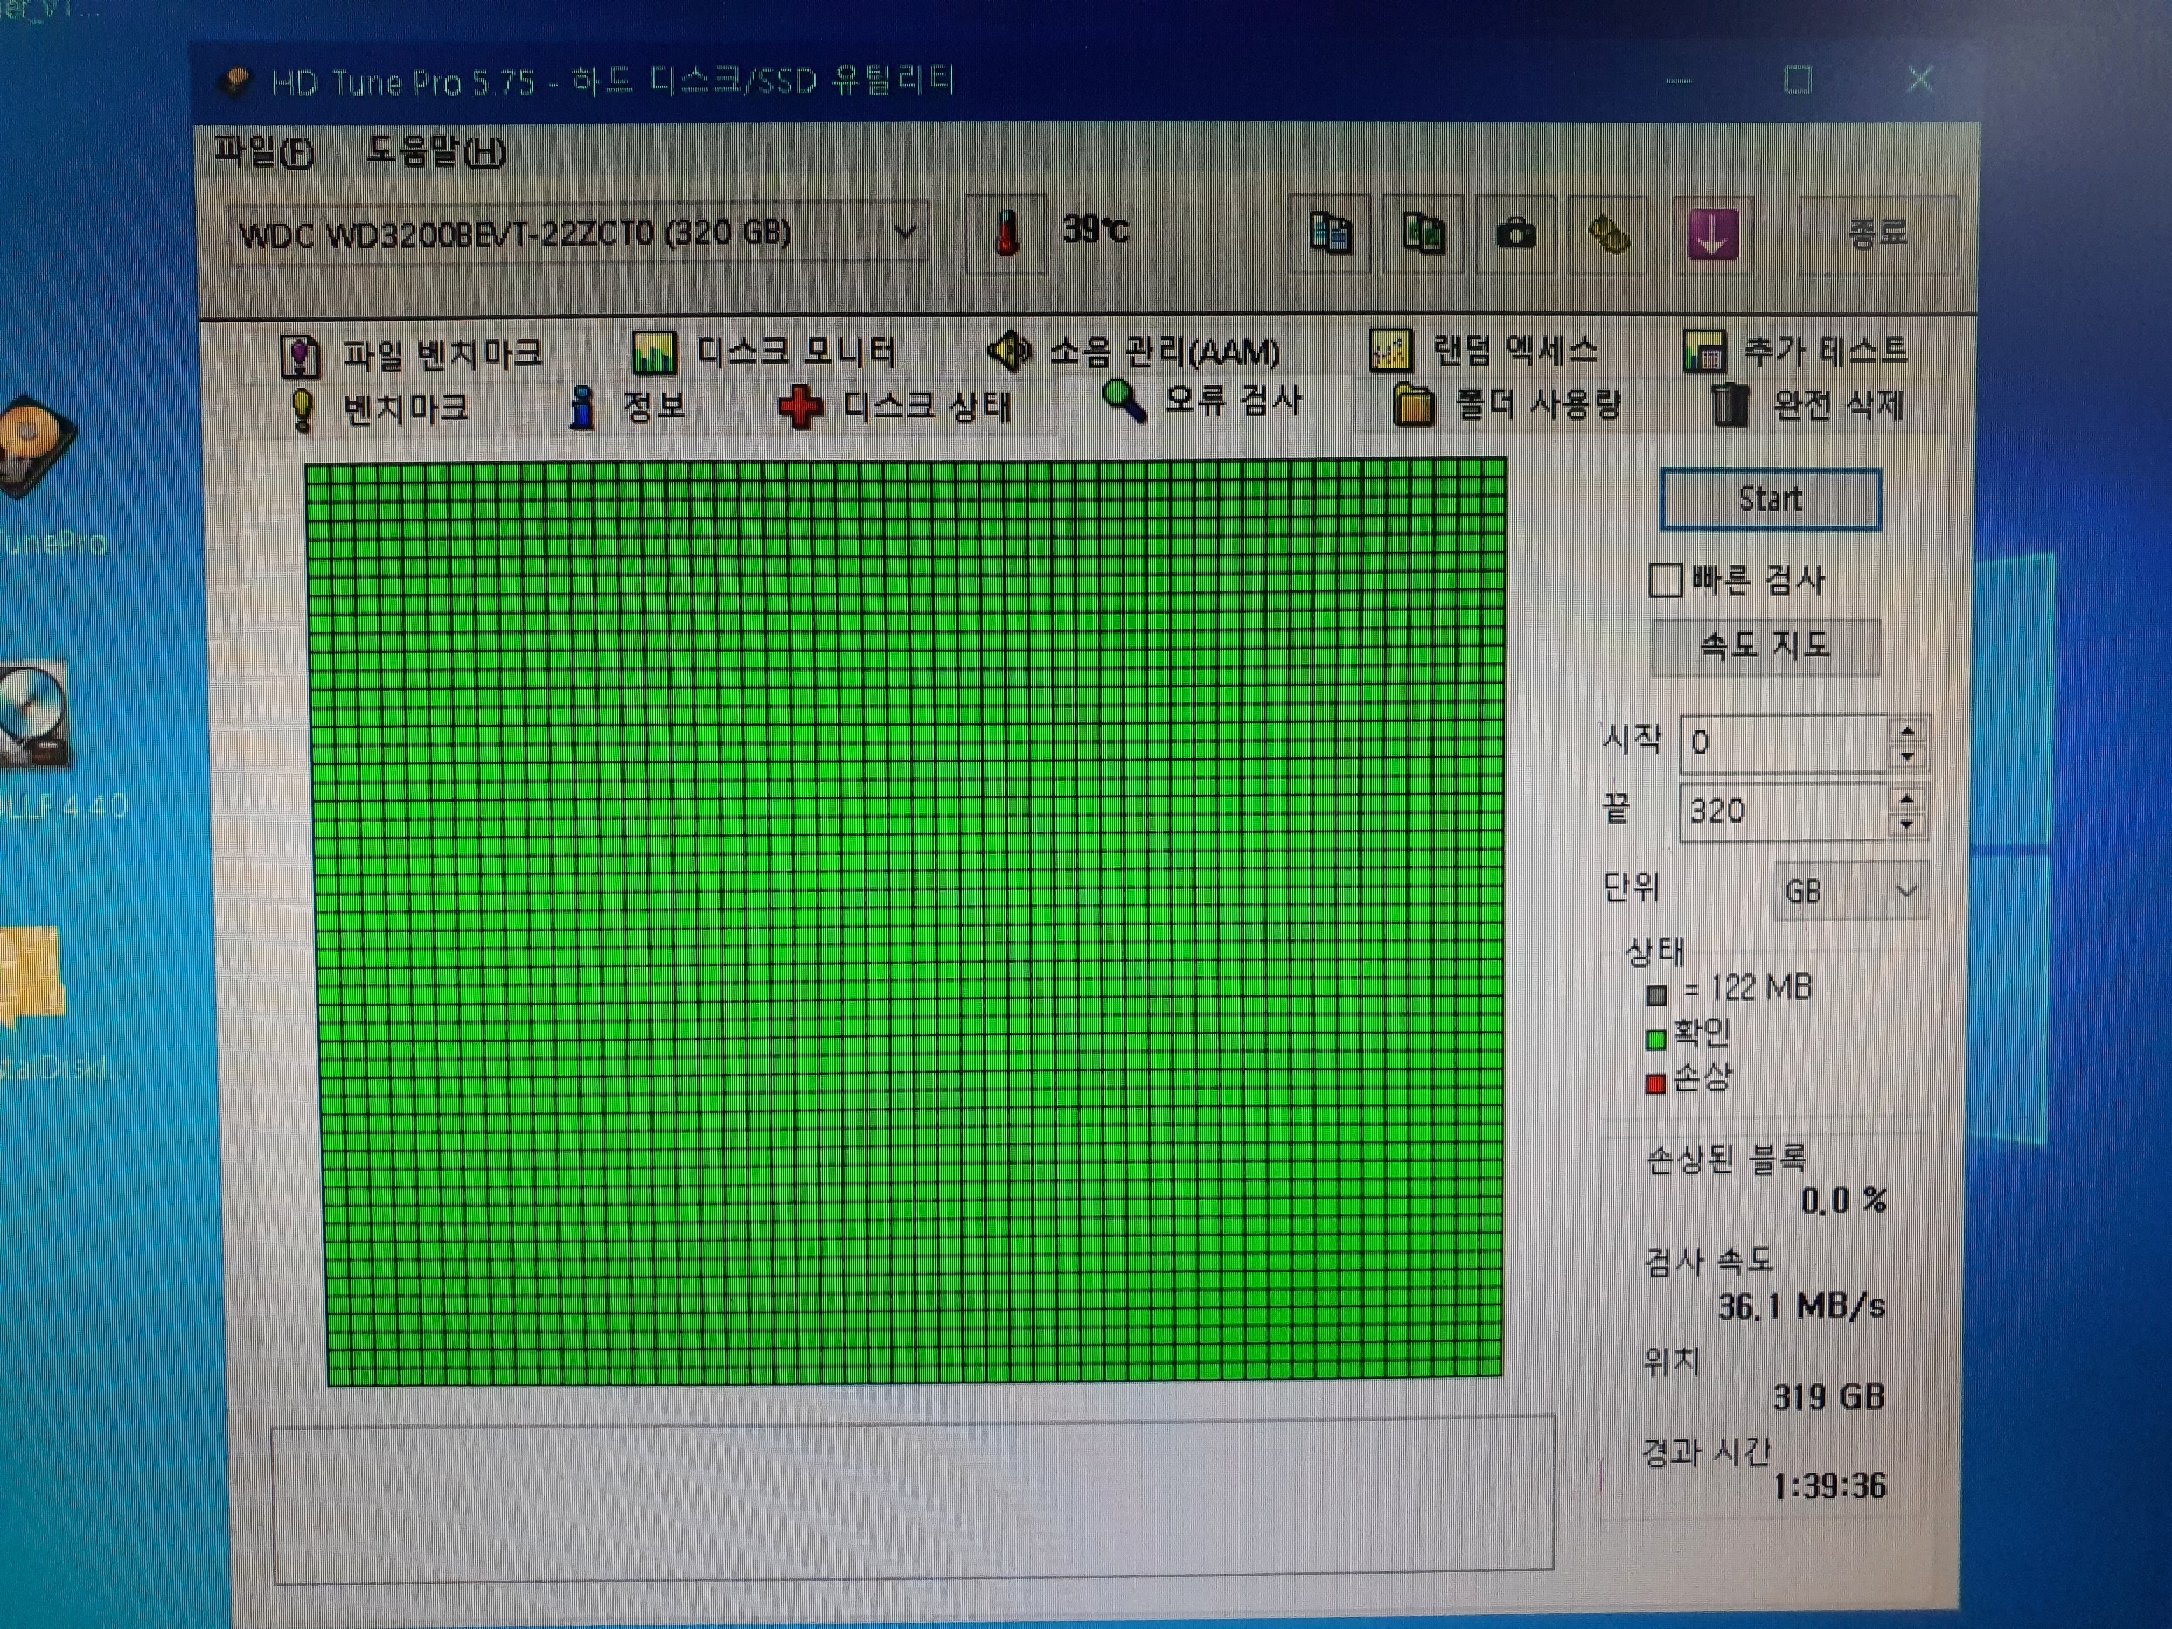Open the GB unit dropdown
The image size is (2172, 1629).
(1850, 892)
